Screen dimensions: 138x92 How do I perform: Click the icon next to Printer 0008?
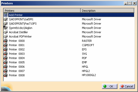pyautogui.click(x=6, y=75)
